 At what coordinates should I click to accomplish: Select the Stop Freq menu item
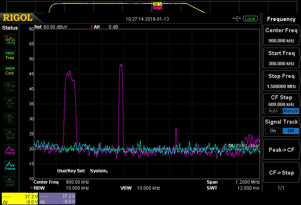tap(281, 81)
